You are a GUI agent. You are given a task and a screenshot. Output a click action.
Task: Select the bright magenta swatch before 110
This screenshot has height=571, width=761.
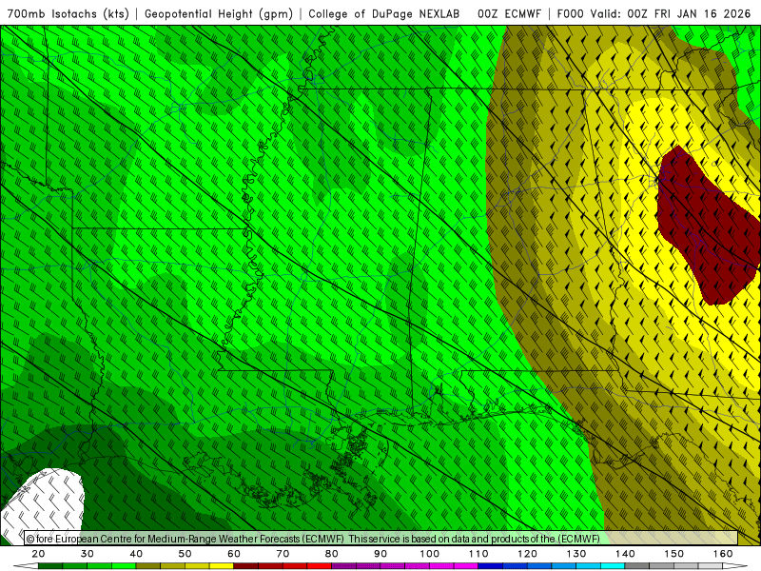(466, 566)
